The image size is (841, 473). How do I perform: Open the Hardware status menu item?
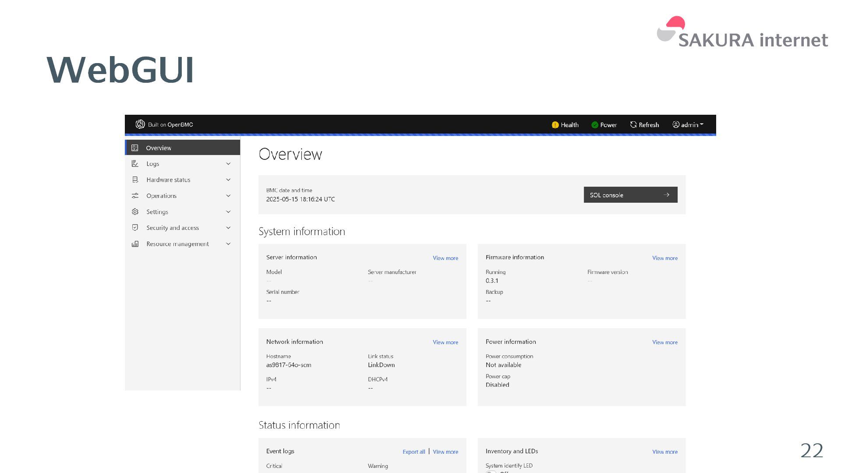pos(168,180)
